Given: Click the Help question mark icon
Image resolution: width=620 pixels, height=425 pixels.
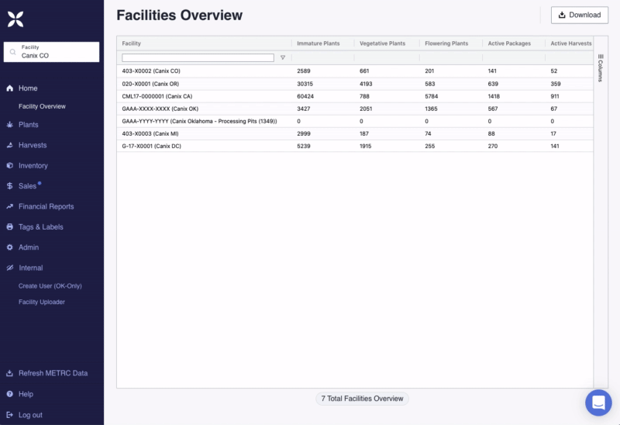Looking at the screenshot, I should click(x=10, y=394).
